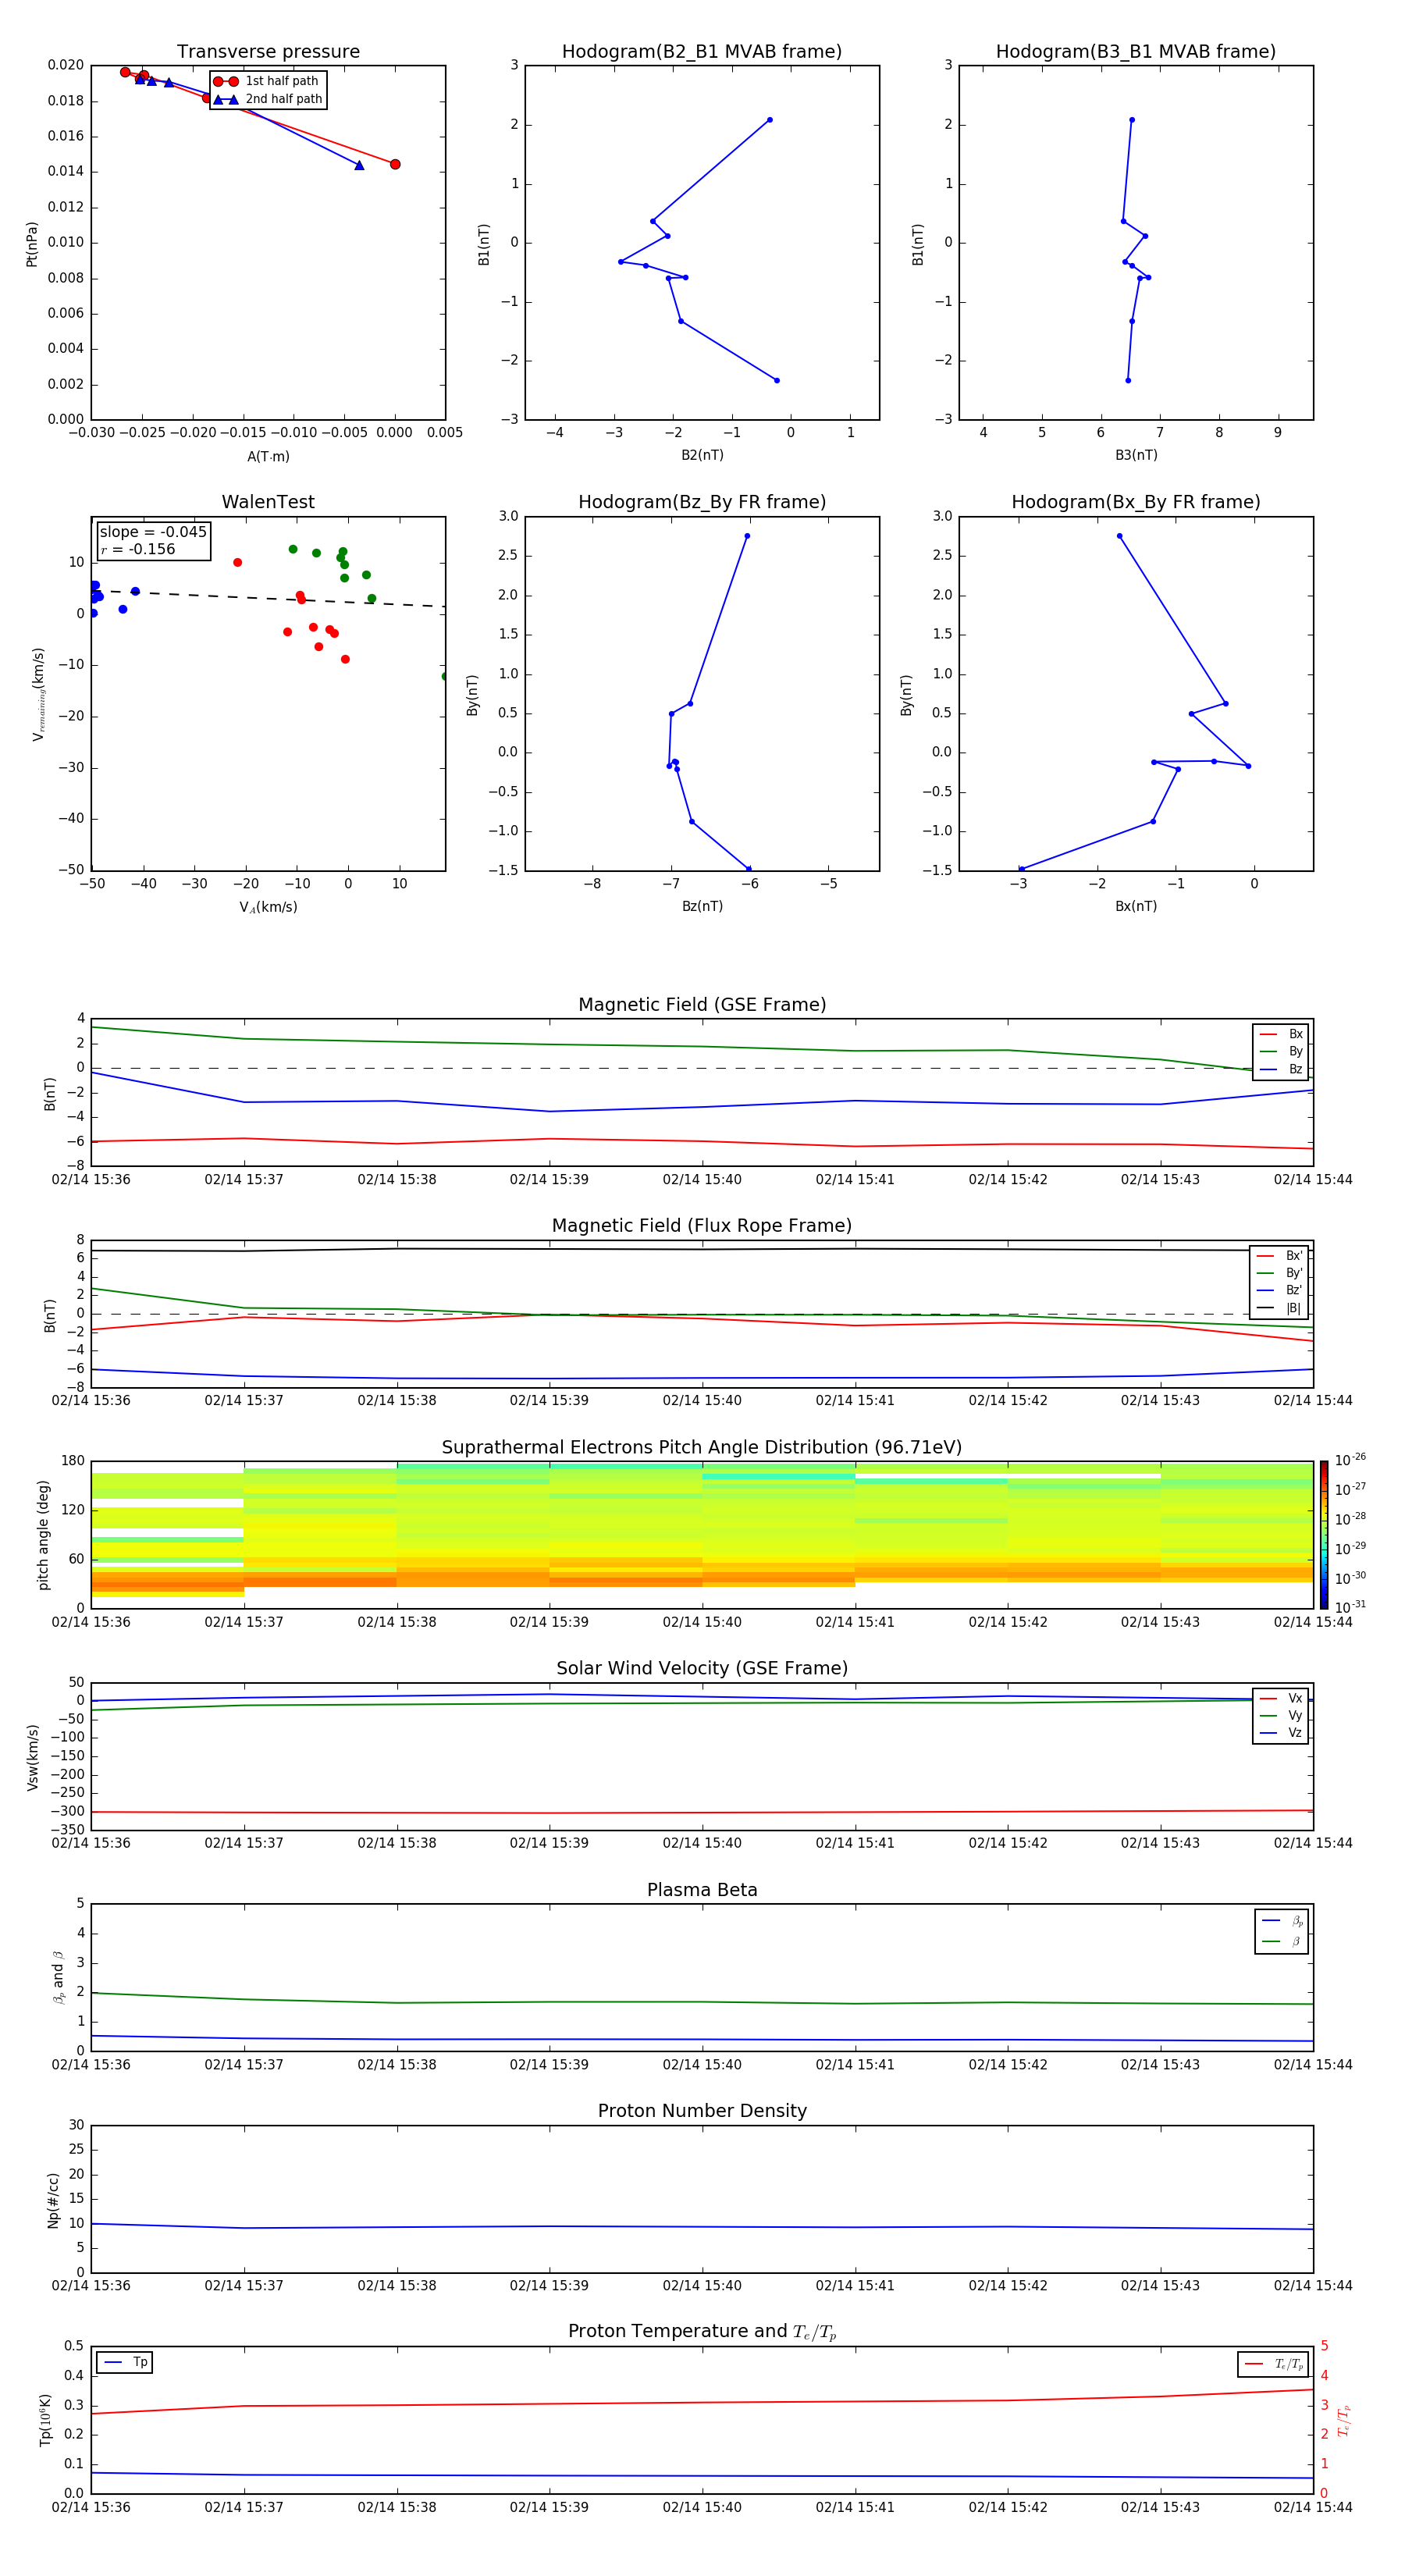The height and width of the screenshot is (2576, 1405).
Task: Select '|B|' in the Flux Rope legend
Action: tap(1279, 1308)
